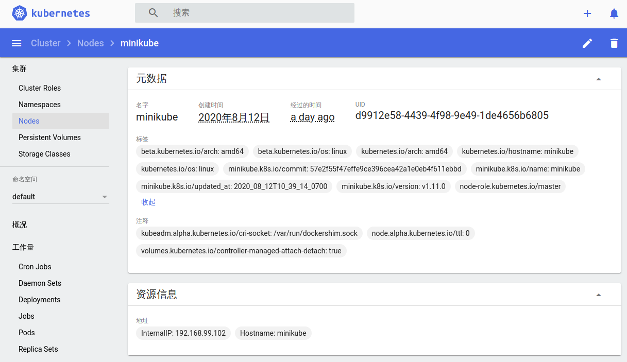Screen dimensions: 627x362
Task: Click label minikube.k8s.io/version: v1.11.0
Action: pos(394,186)
